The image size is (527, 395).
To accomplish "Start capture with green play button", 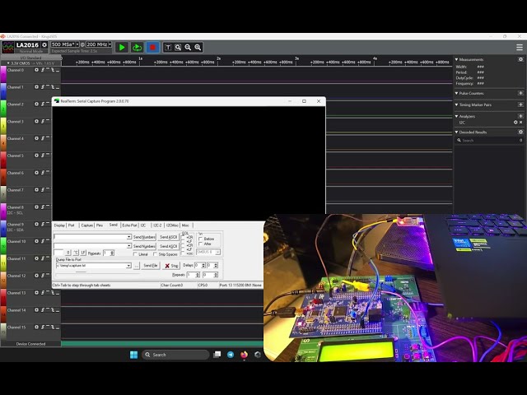I will coord(122,48).
